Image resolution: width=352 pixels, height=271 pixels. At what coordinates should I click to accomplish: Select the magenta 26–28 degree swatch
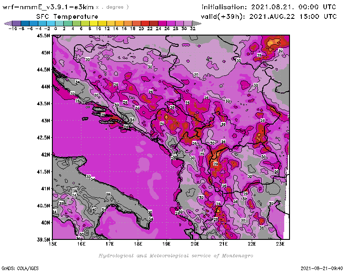[171, 23]
